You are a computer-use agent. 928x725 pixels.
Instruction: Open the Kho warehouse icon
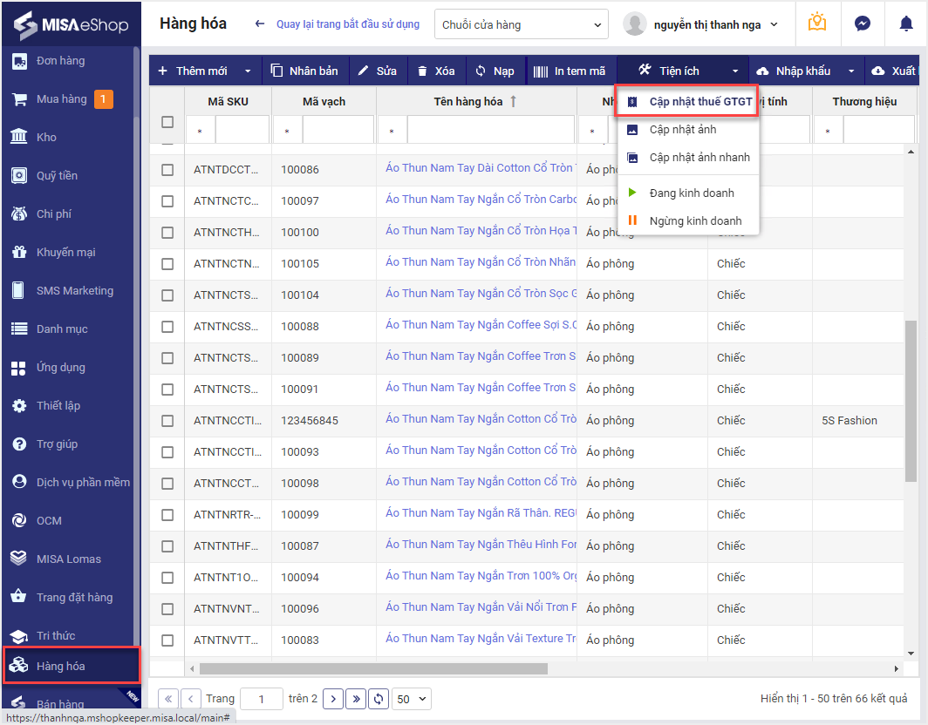click(x=19, y=137)
